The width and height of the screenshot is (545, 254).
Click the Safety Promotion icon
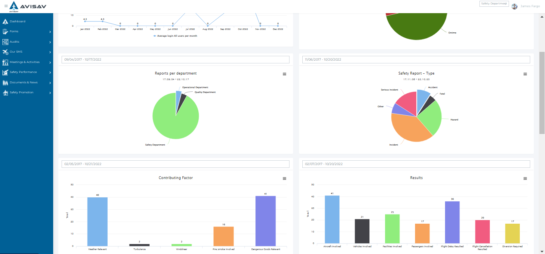point(5,93)
